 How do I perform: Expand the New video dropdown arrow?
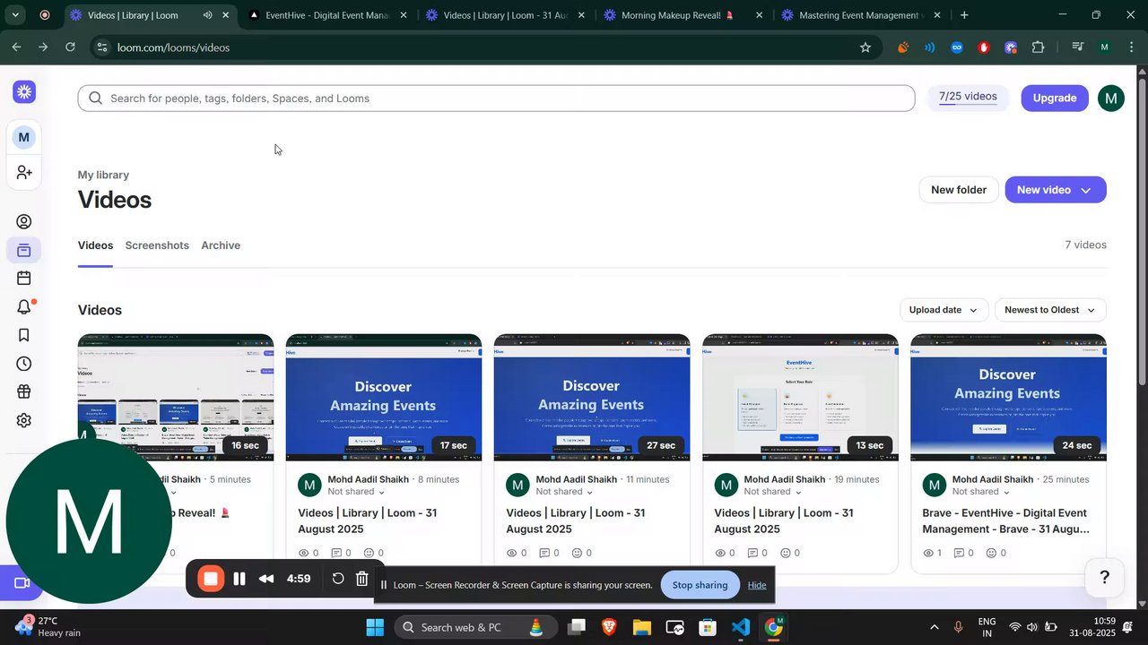pyautogui.click(x=1086, y=190)
